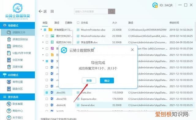Click the magnifier search button
Image resolution: width=196 pixels, height=120 pixels.
pyautogui.click(x=111, y=11)
